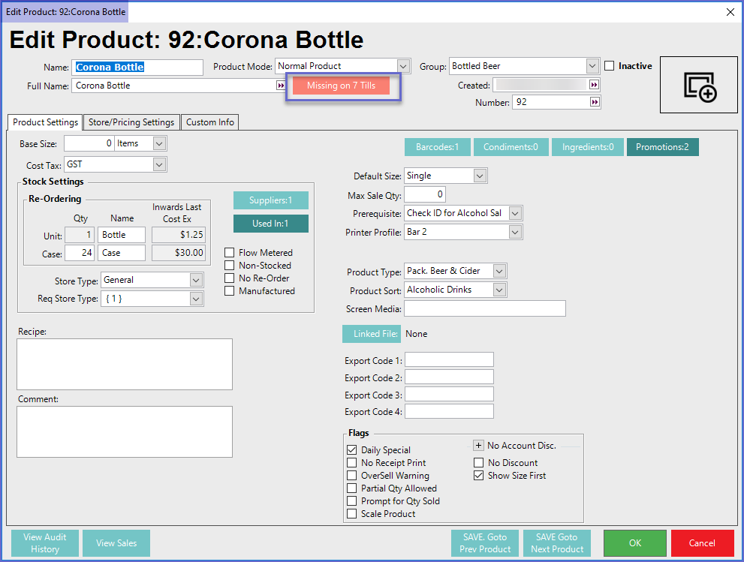Click the arrow icon beside Number field
The height and width of the screenshot is (562, 744).
595,102
